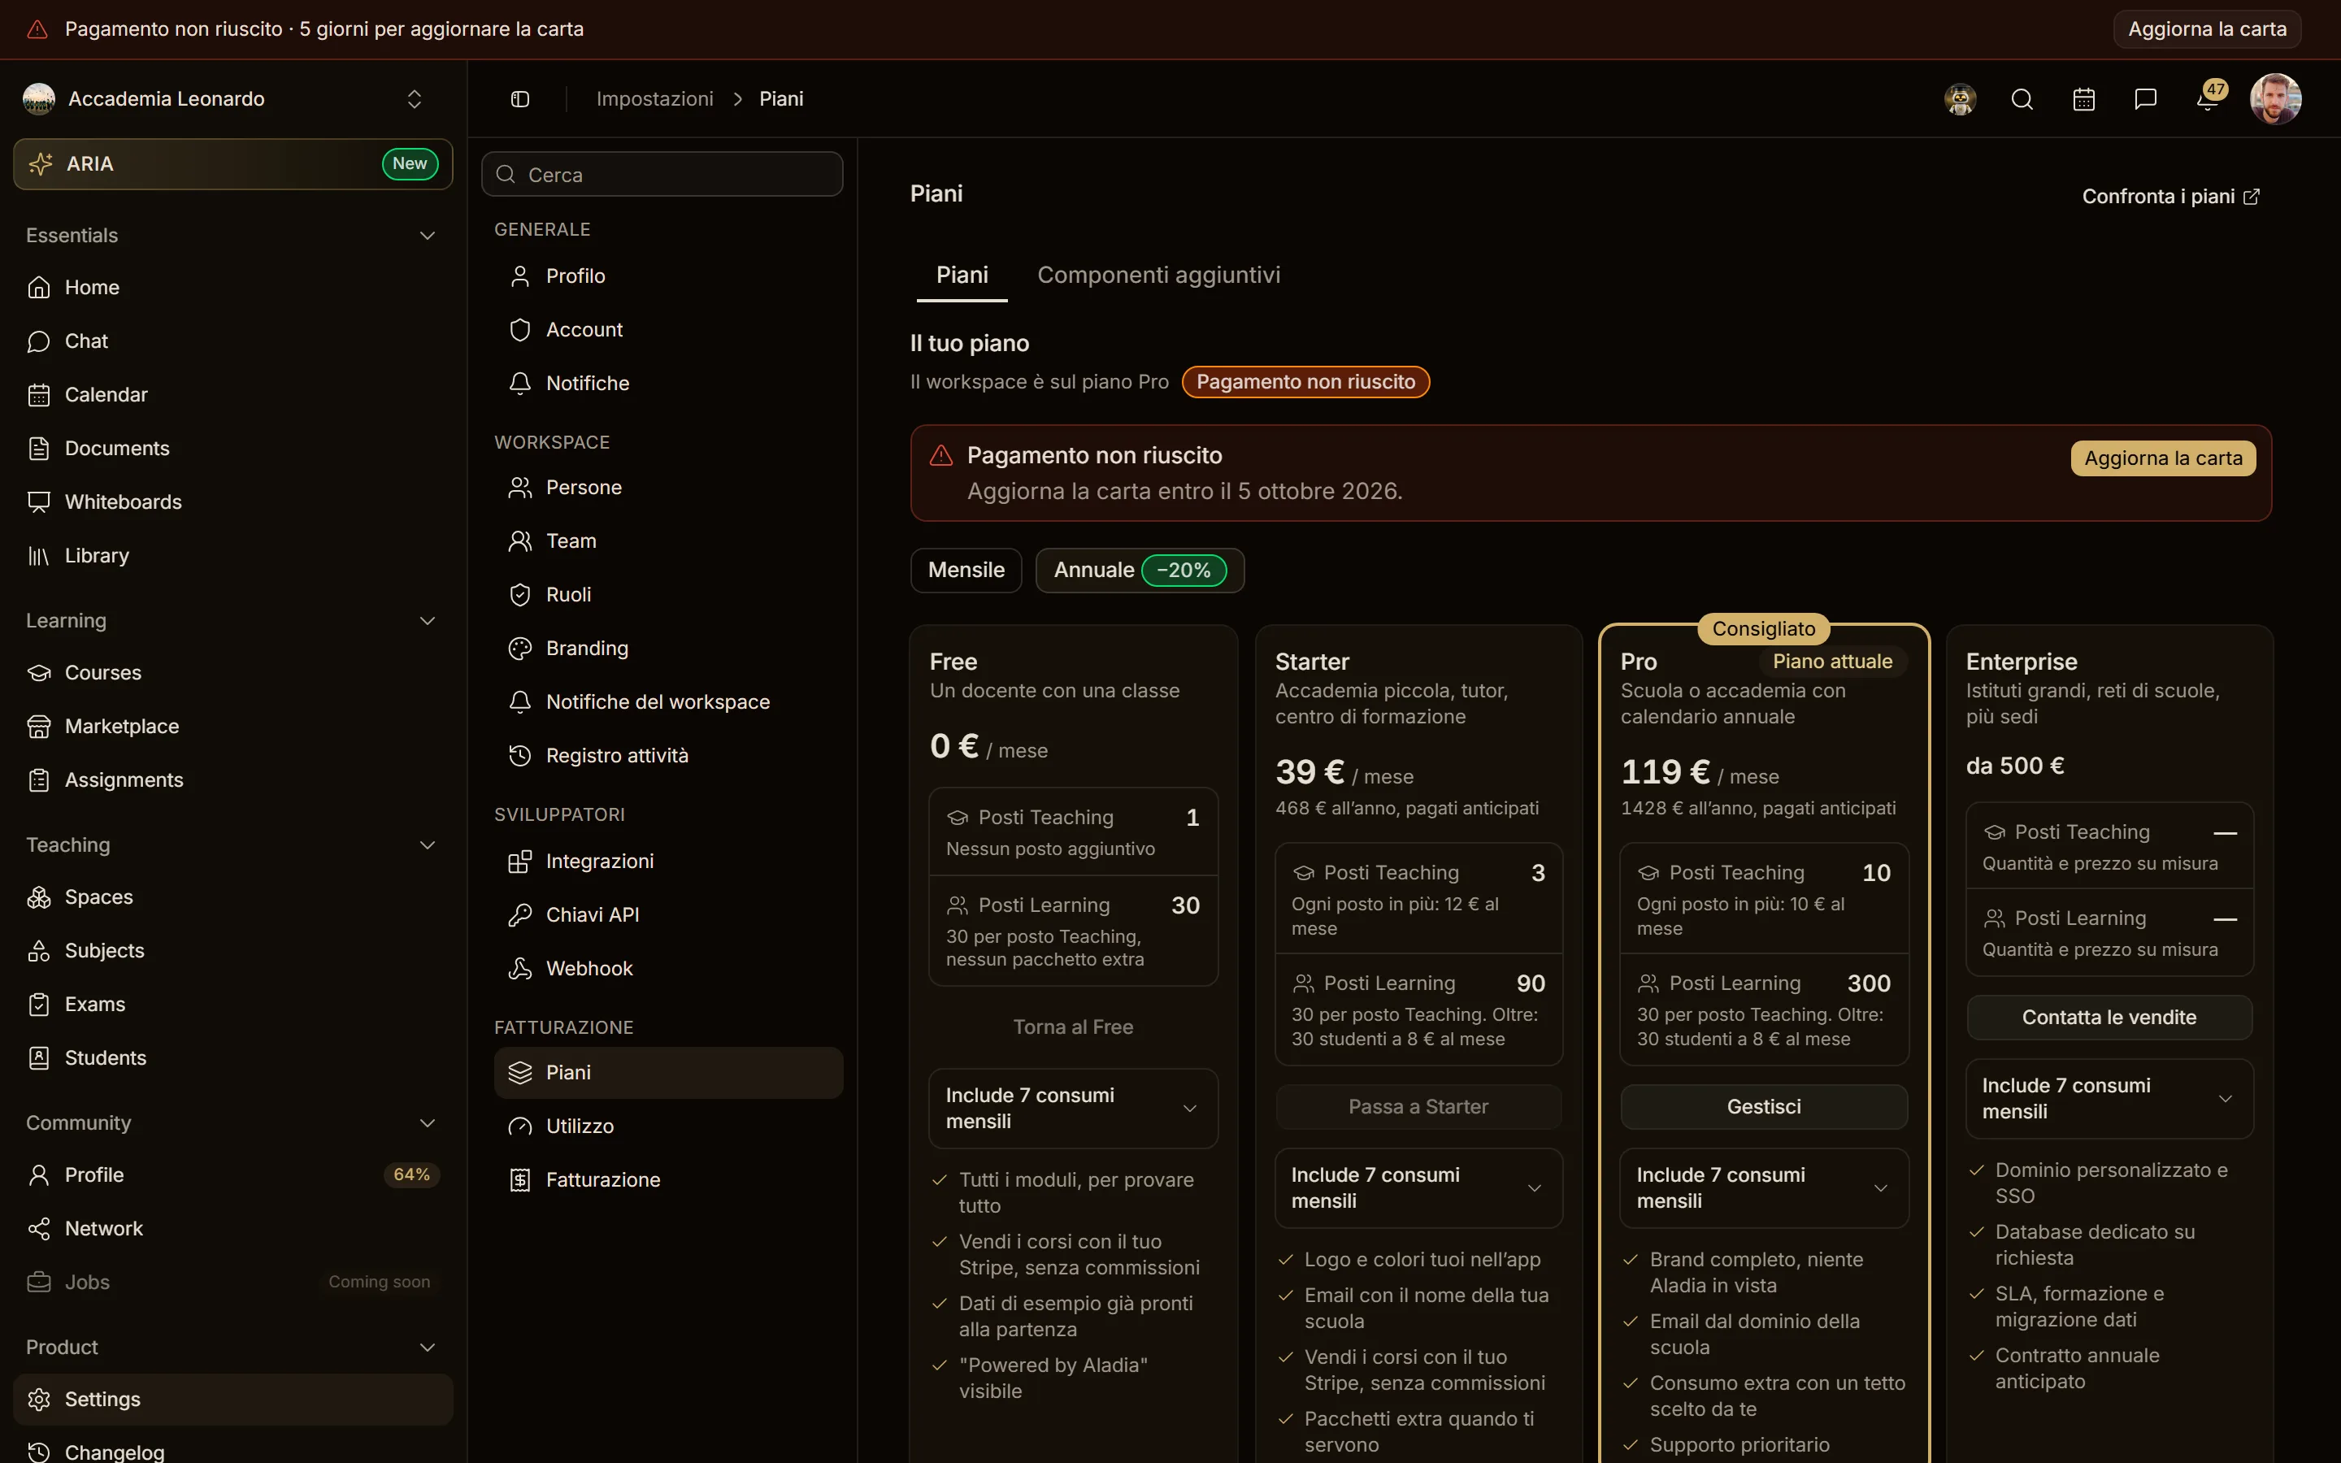Toggle the sidebar panel icon

point(520,98)
